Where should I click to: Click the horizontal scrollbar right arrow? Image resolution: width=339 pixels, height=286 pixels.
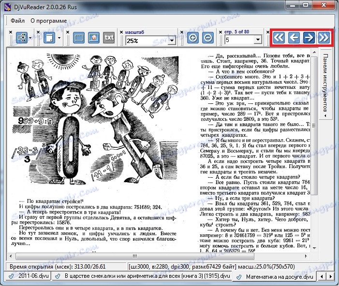pos(306,256)
